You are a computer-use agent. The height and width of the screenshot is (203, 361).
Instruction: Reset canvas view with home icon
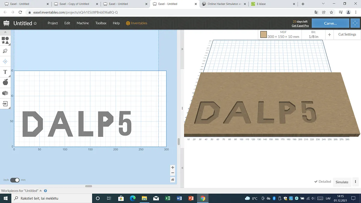(x=173, y=180)
